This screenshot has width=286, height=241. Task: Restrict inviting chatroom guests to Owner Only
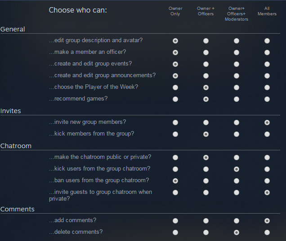(175, 193)
